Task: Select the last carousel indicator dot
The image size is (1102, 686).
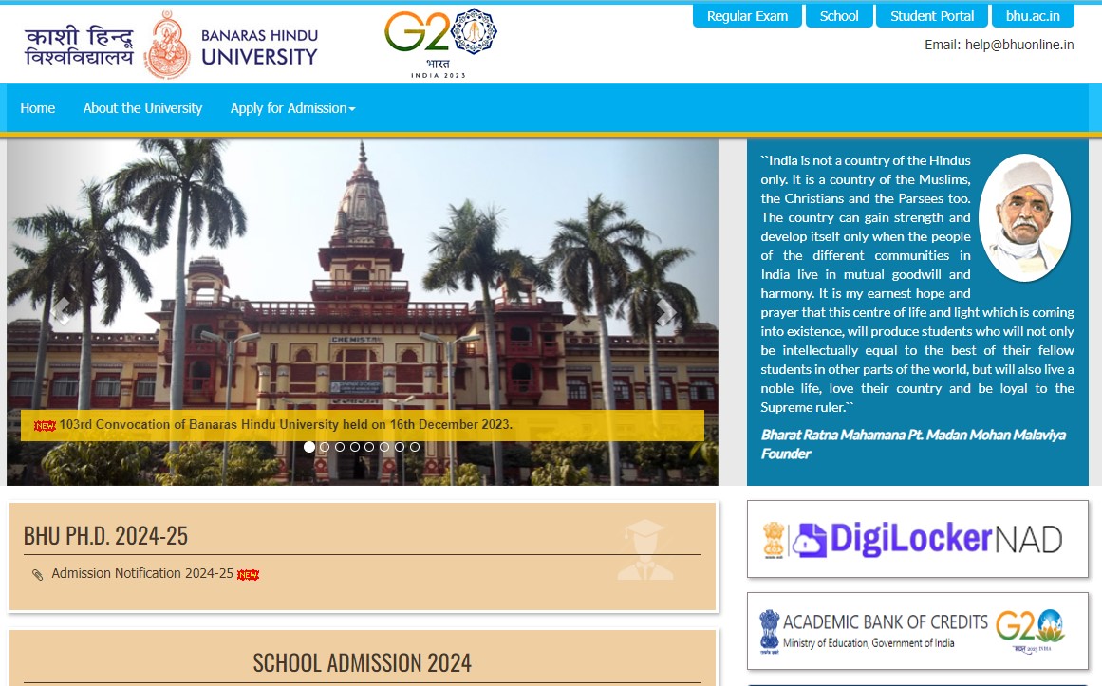Action: point(415,447)
